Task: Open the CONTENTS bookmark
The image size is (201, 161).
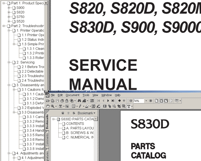Action: (x=75, y=124)
